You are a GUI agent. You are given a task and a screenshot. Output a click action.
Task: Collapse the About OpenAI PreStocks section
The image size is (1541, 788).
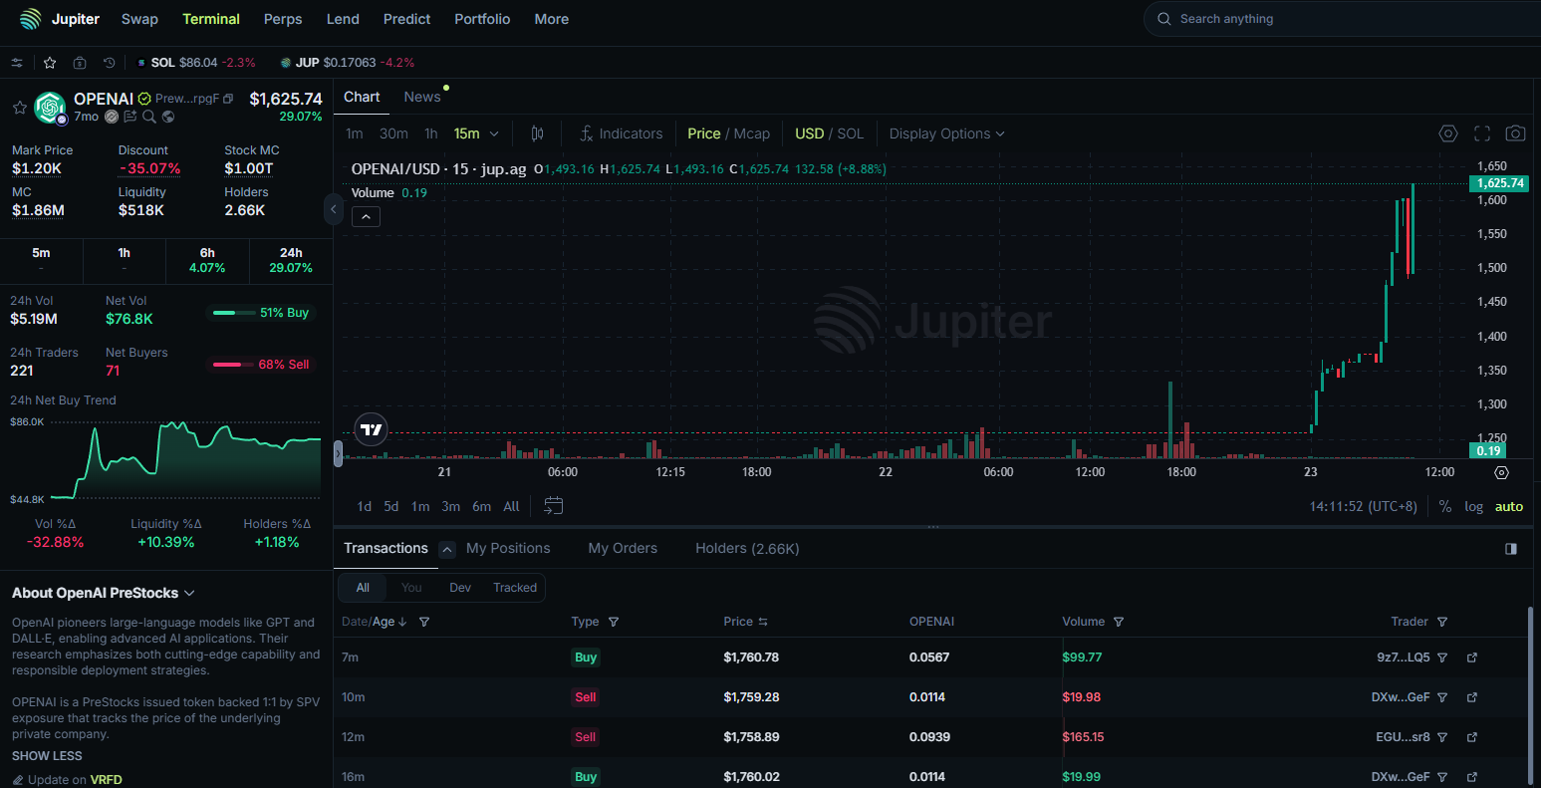tap(189, 593)
